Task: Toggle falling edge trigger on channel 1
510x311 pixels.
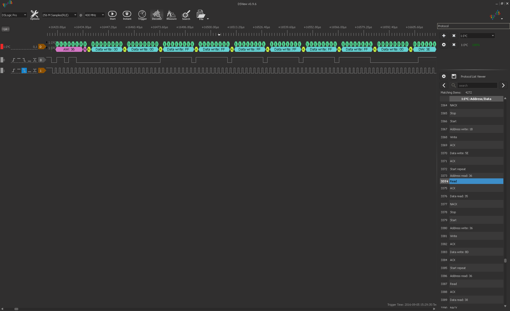Action: click(24, 71)
